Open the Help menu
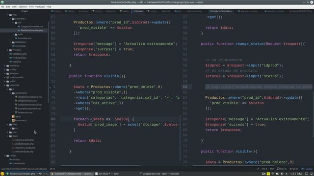 click(49, 7)
